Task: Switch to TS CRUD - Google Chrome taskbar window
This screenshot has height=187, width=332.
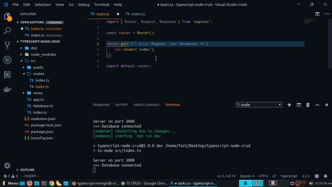Action: tap(144, 183)
